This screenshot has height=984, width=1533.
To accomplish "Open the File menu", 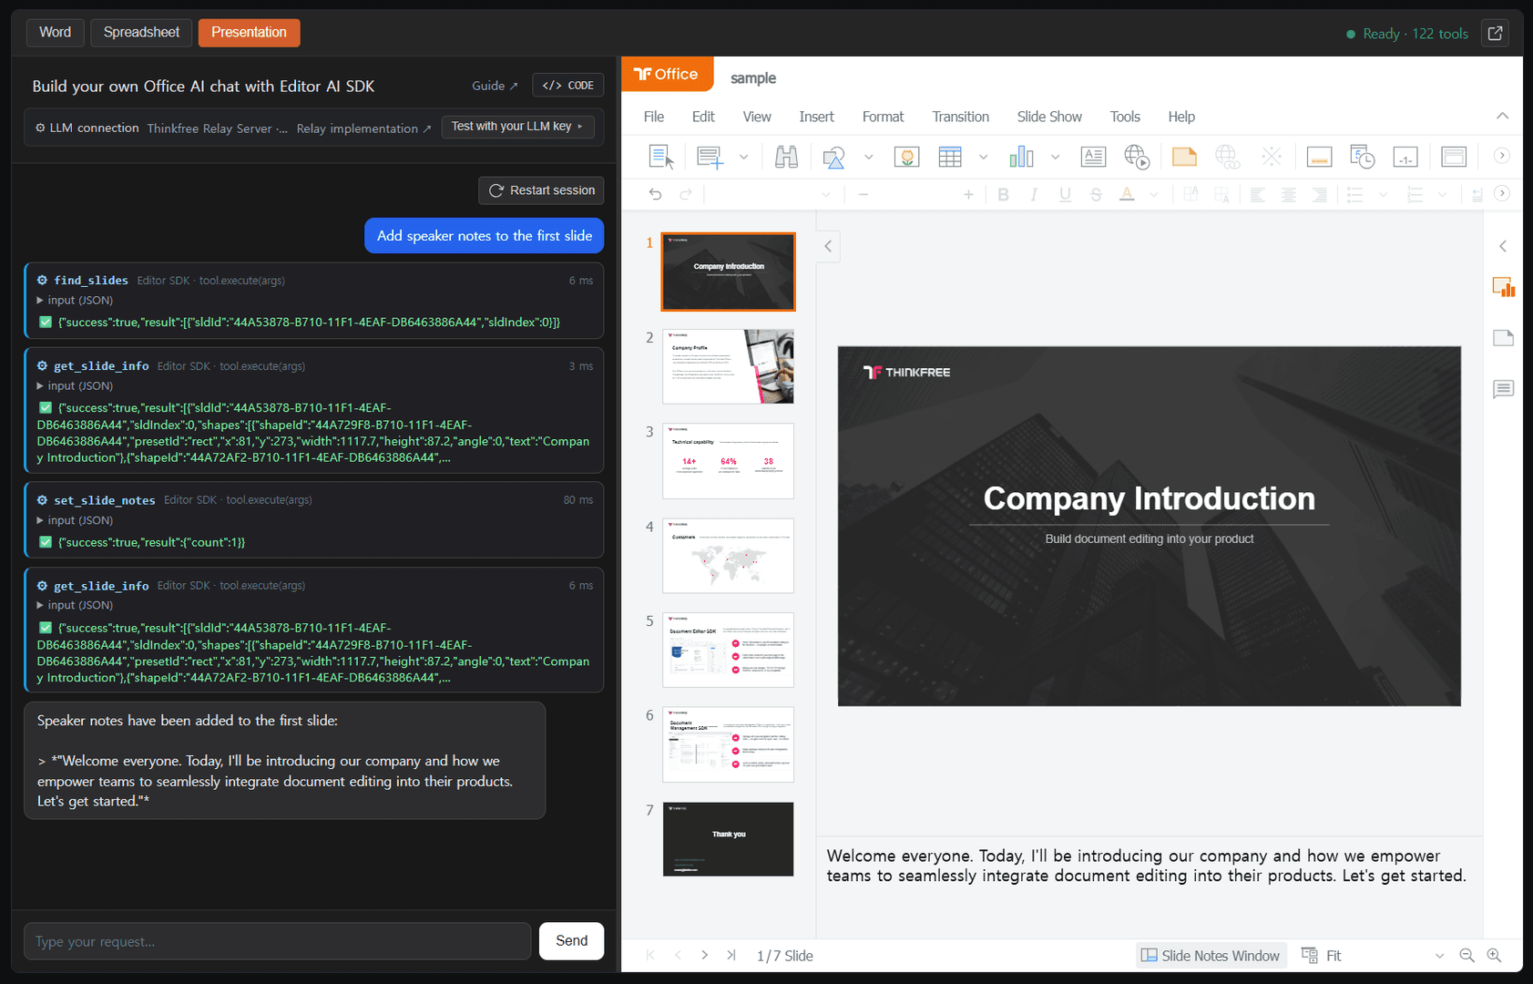I will point(654,117).
